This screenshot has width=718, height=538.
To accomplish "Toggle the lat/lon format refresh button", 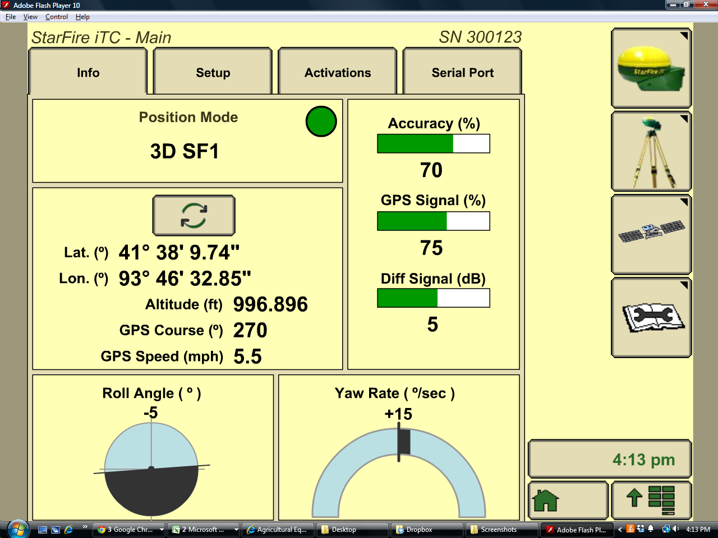I will [x=194, y=215].
